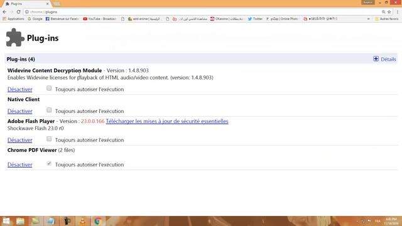
Task: Click the Shockwave Flash 23.0 r0 text
Action: [36, 128]
